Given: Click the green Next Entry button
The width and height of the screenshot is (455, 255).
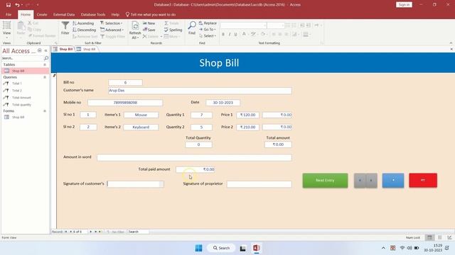Looking at the screenshot, I should pyautogui.click(x=325, y=181).
